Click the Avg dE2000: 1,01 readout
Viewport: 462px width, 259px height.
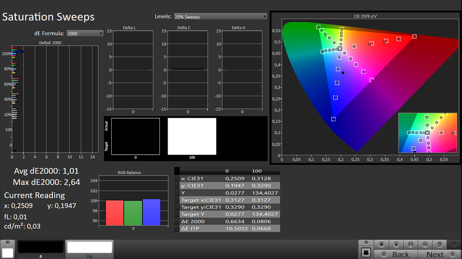[46, 171]
